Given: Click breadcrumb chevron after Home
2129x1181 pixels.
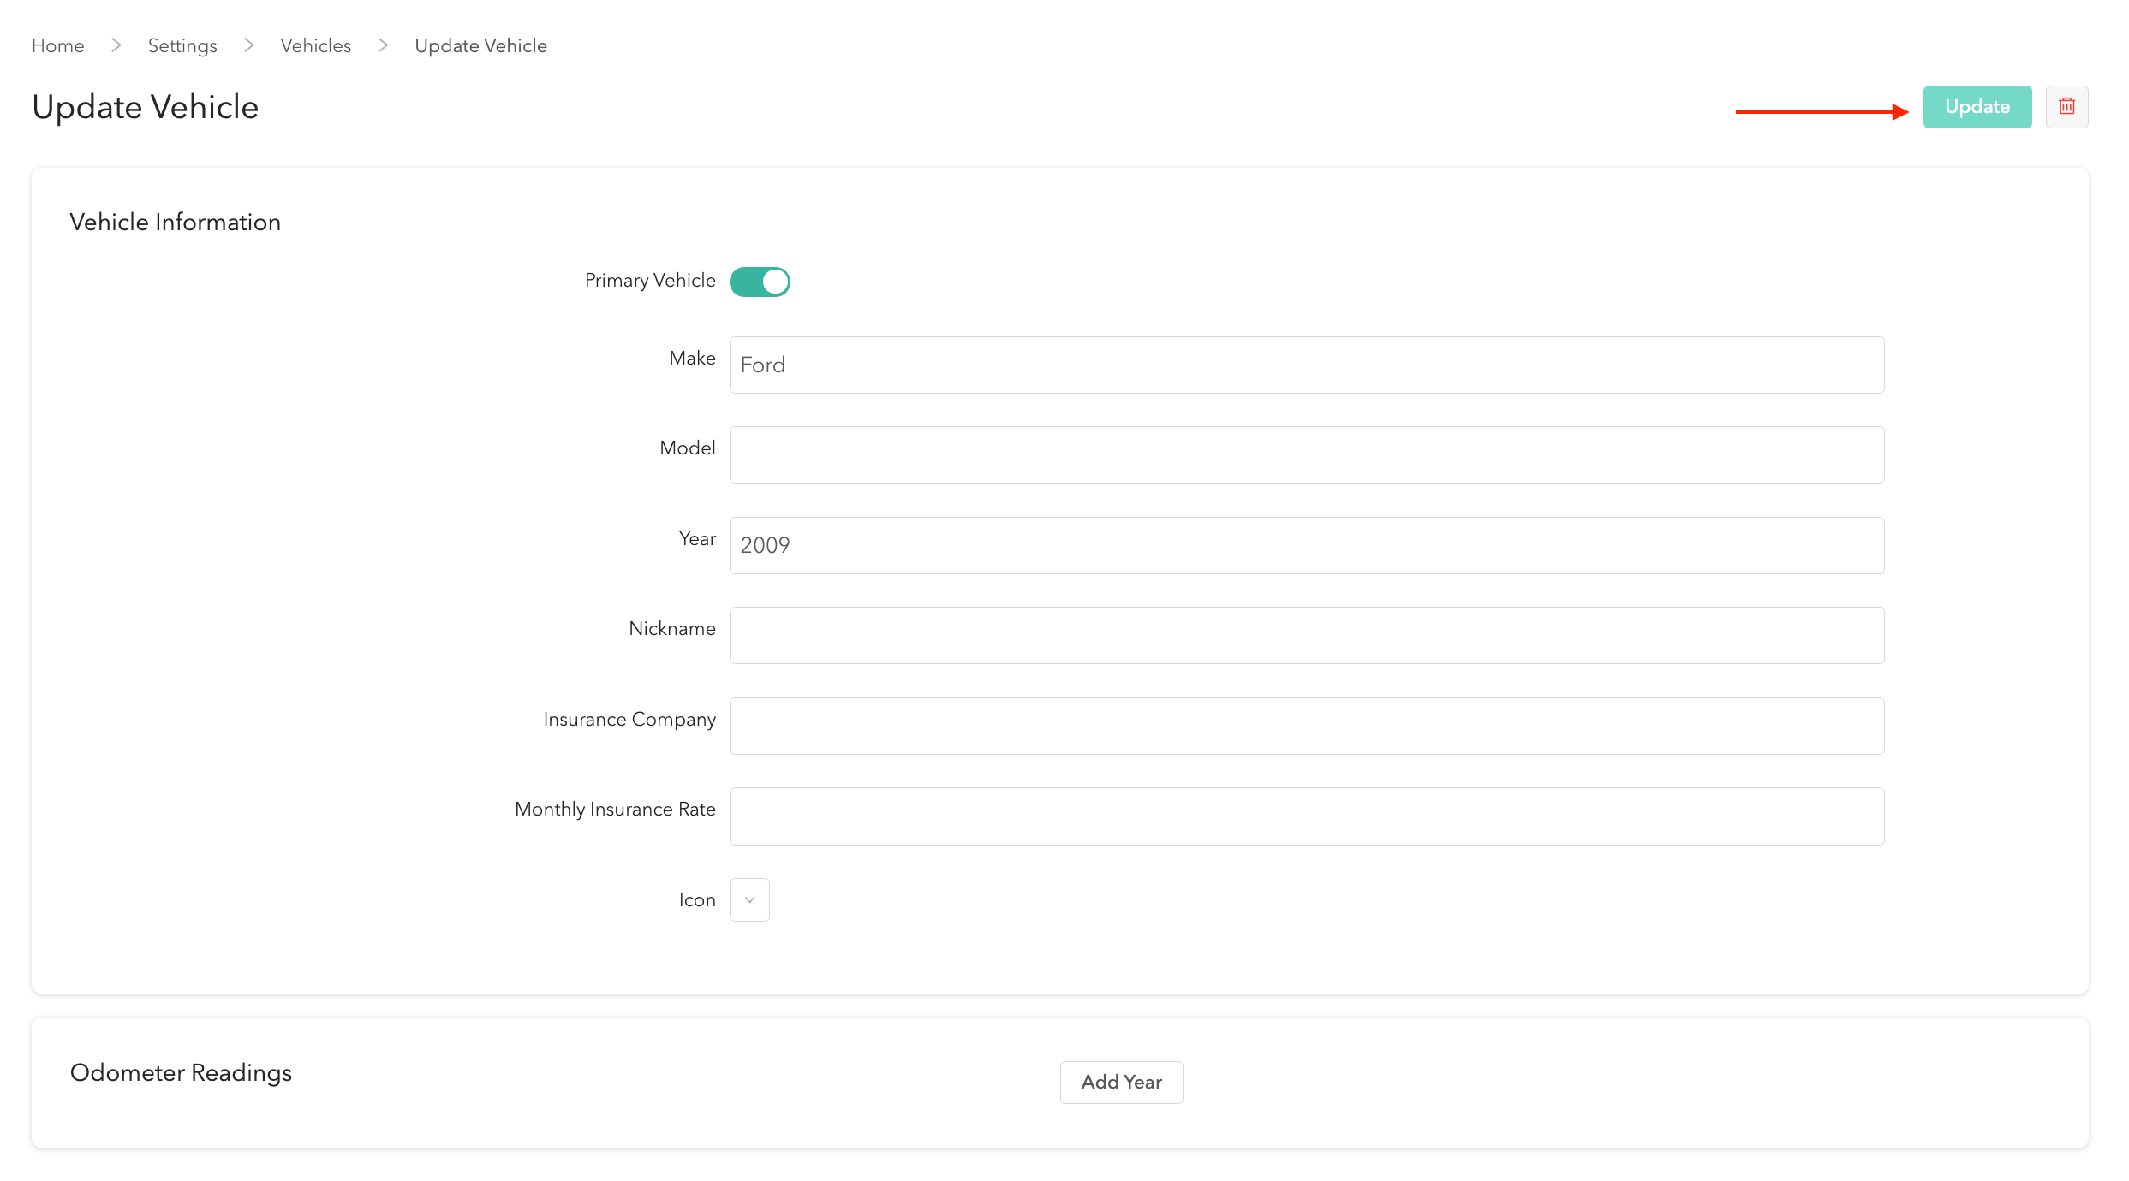Looking at the screenshot, I should point(116,45).
